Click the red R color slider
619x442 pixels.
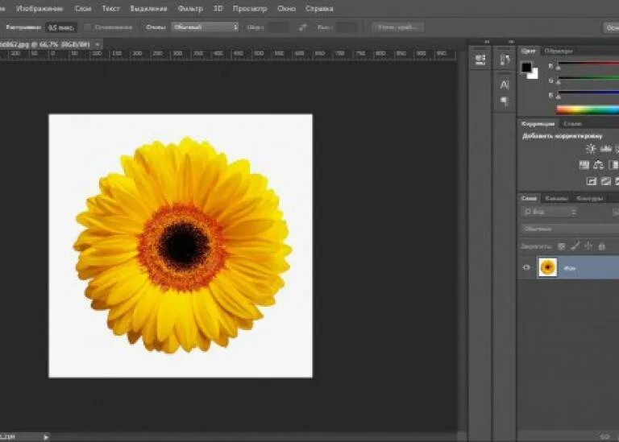tap(588, 63)
